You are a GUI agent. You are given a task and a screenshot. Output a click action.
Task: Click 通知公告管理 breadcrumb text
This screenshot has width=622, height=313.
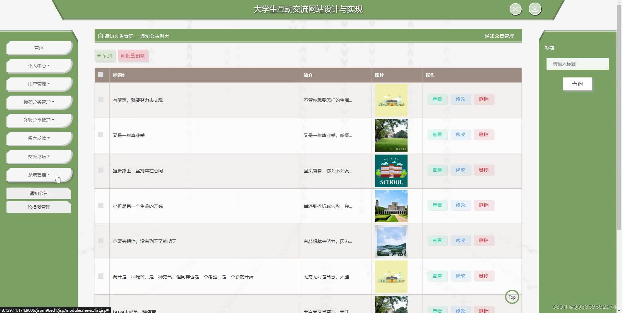[119, 36]
